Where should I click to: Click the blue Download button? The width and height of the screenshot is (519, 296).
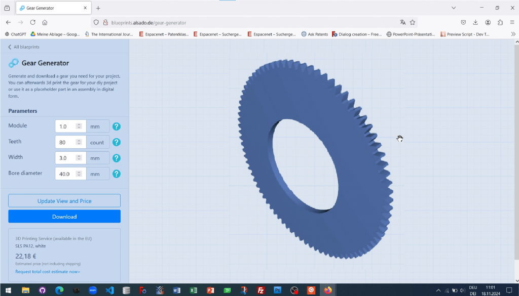pos(64,217)
